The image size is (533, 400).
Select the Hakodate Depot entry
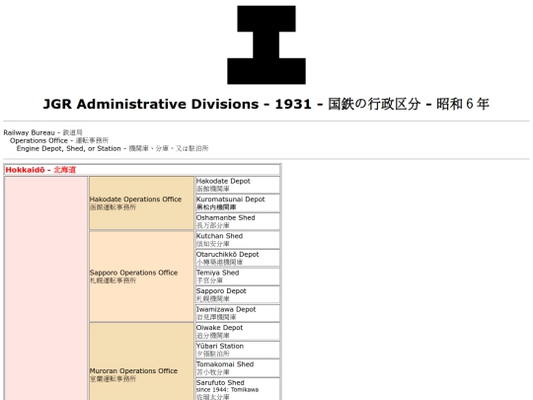[238, 185]
